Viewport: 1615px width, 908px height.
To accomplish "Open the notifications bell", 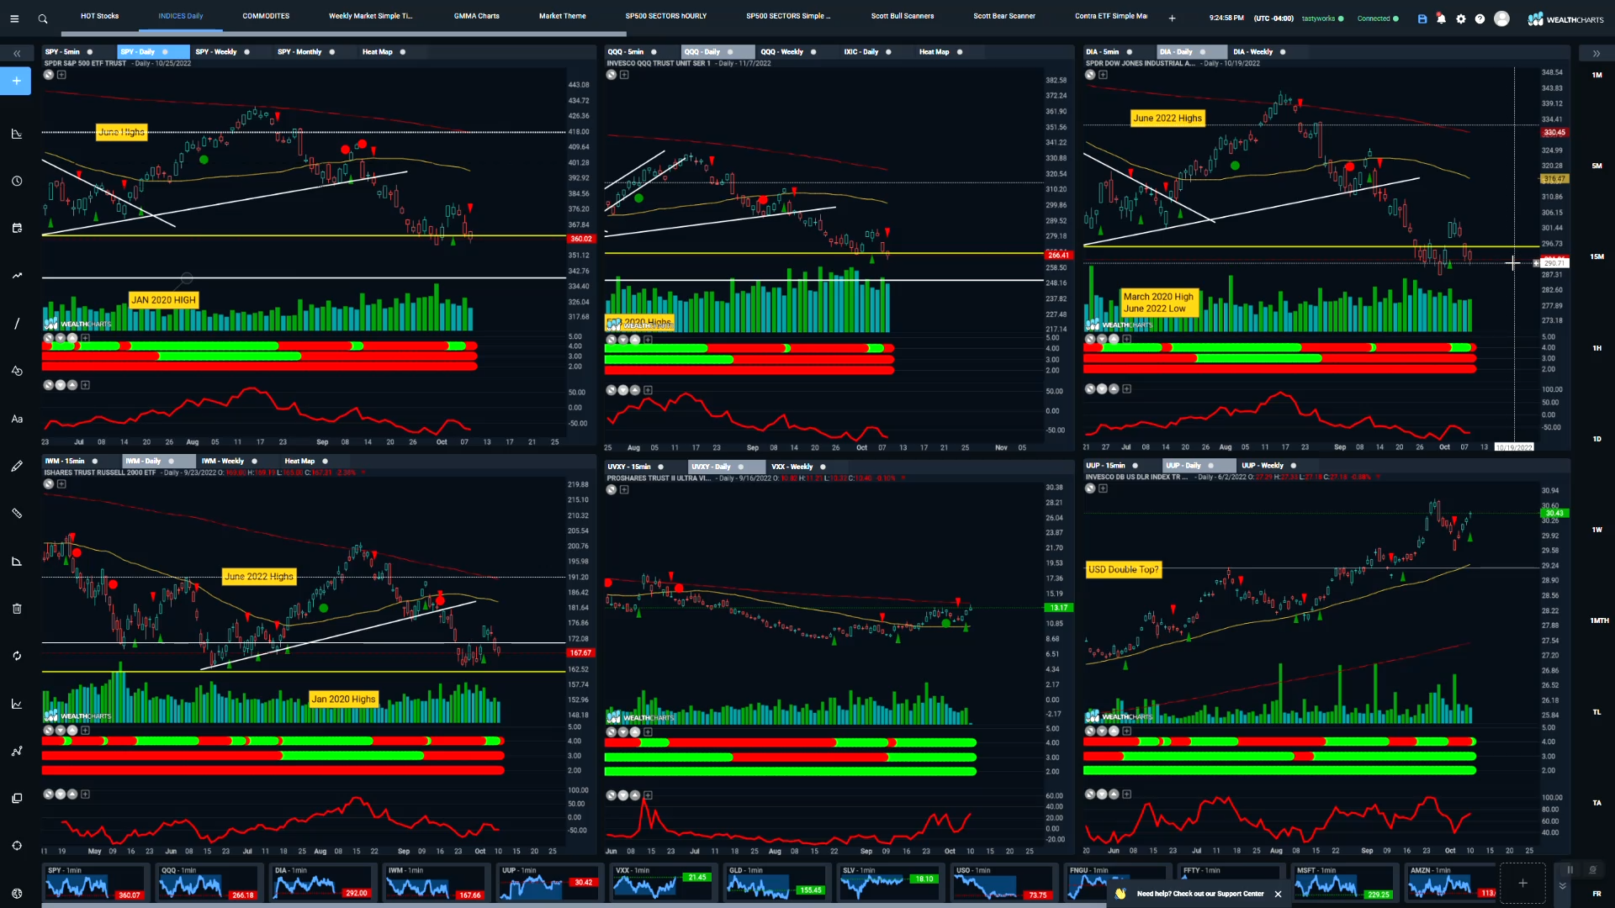I will click(1441, 18).
